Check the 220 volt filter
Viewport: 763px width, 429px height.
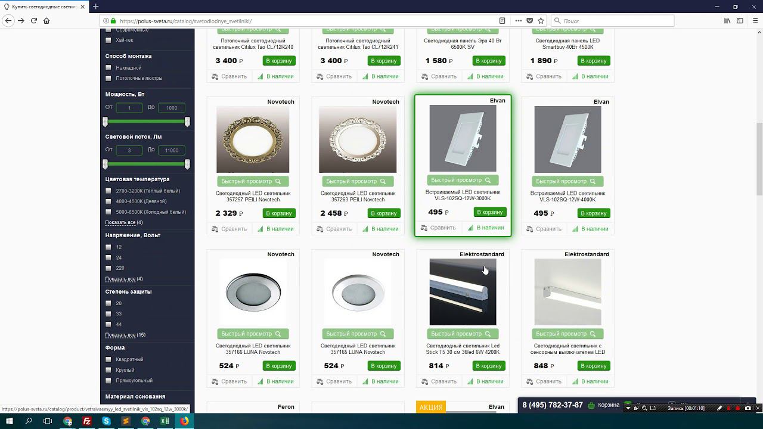coord(108,268)
